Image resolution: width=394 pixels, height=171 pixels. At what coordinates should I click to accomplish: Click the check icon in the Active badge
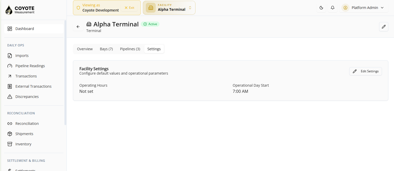(x=145, y=24)
